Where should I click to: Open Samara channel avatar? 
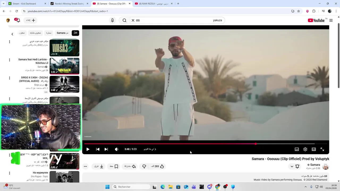(x=326, y=166)
